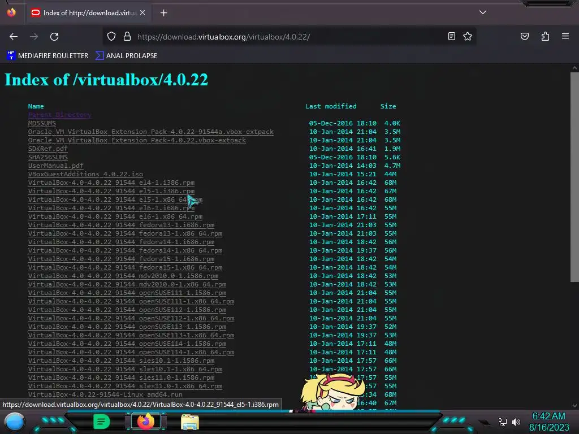Open the UserManual.pdf link
Screen dimensions: 579x434
click(x=56, y=166)
